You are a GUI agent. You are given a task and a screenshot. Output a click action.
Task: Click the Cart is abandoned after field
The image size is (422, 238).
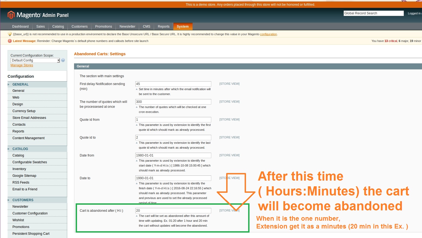coord(173,211)
